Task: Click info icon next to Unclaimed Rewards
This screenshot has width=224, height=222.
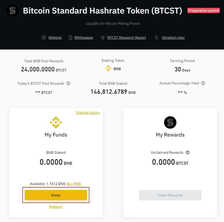Action: point(188,152)
